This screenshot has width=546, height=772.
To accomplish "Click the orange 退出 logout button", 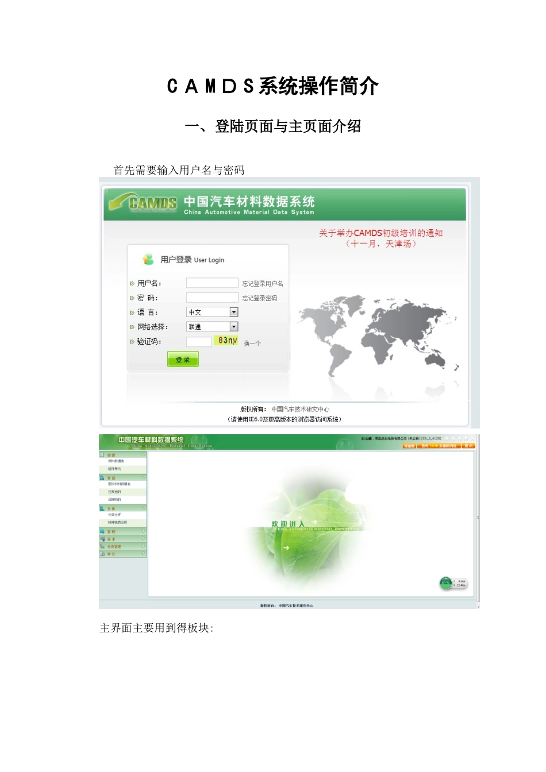I will click(468, 446).
